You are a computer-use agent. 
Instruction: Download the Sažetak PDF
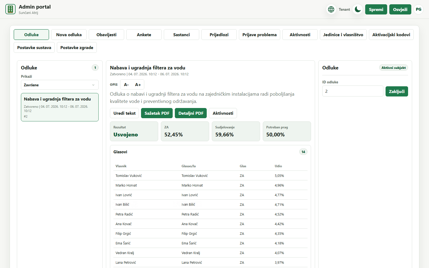157,113
